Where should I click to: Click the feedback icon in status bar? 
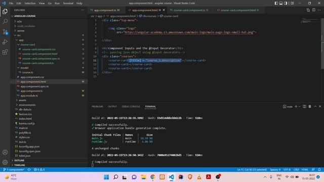pos(313,170)
